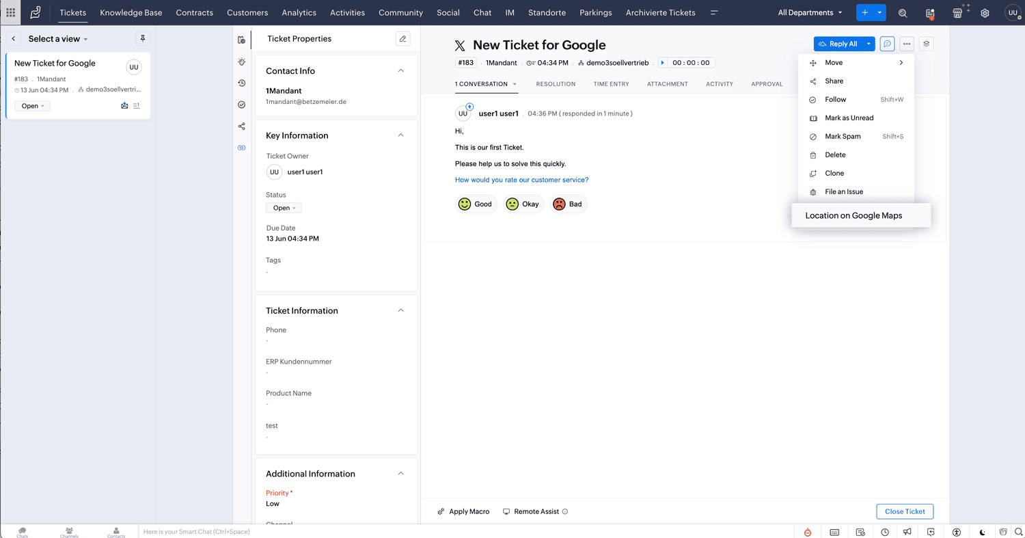The image size is (1025, 538).
Task: Choose Follow from the actions menu
Action: pos(856,100)
